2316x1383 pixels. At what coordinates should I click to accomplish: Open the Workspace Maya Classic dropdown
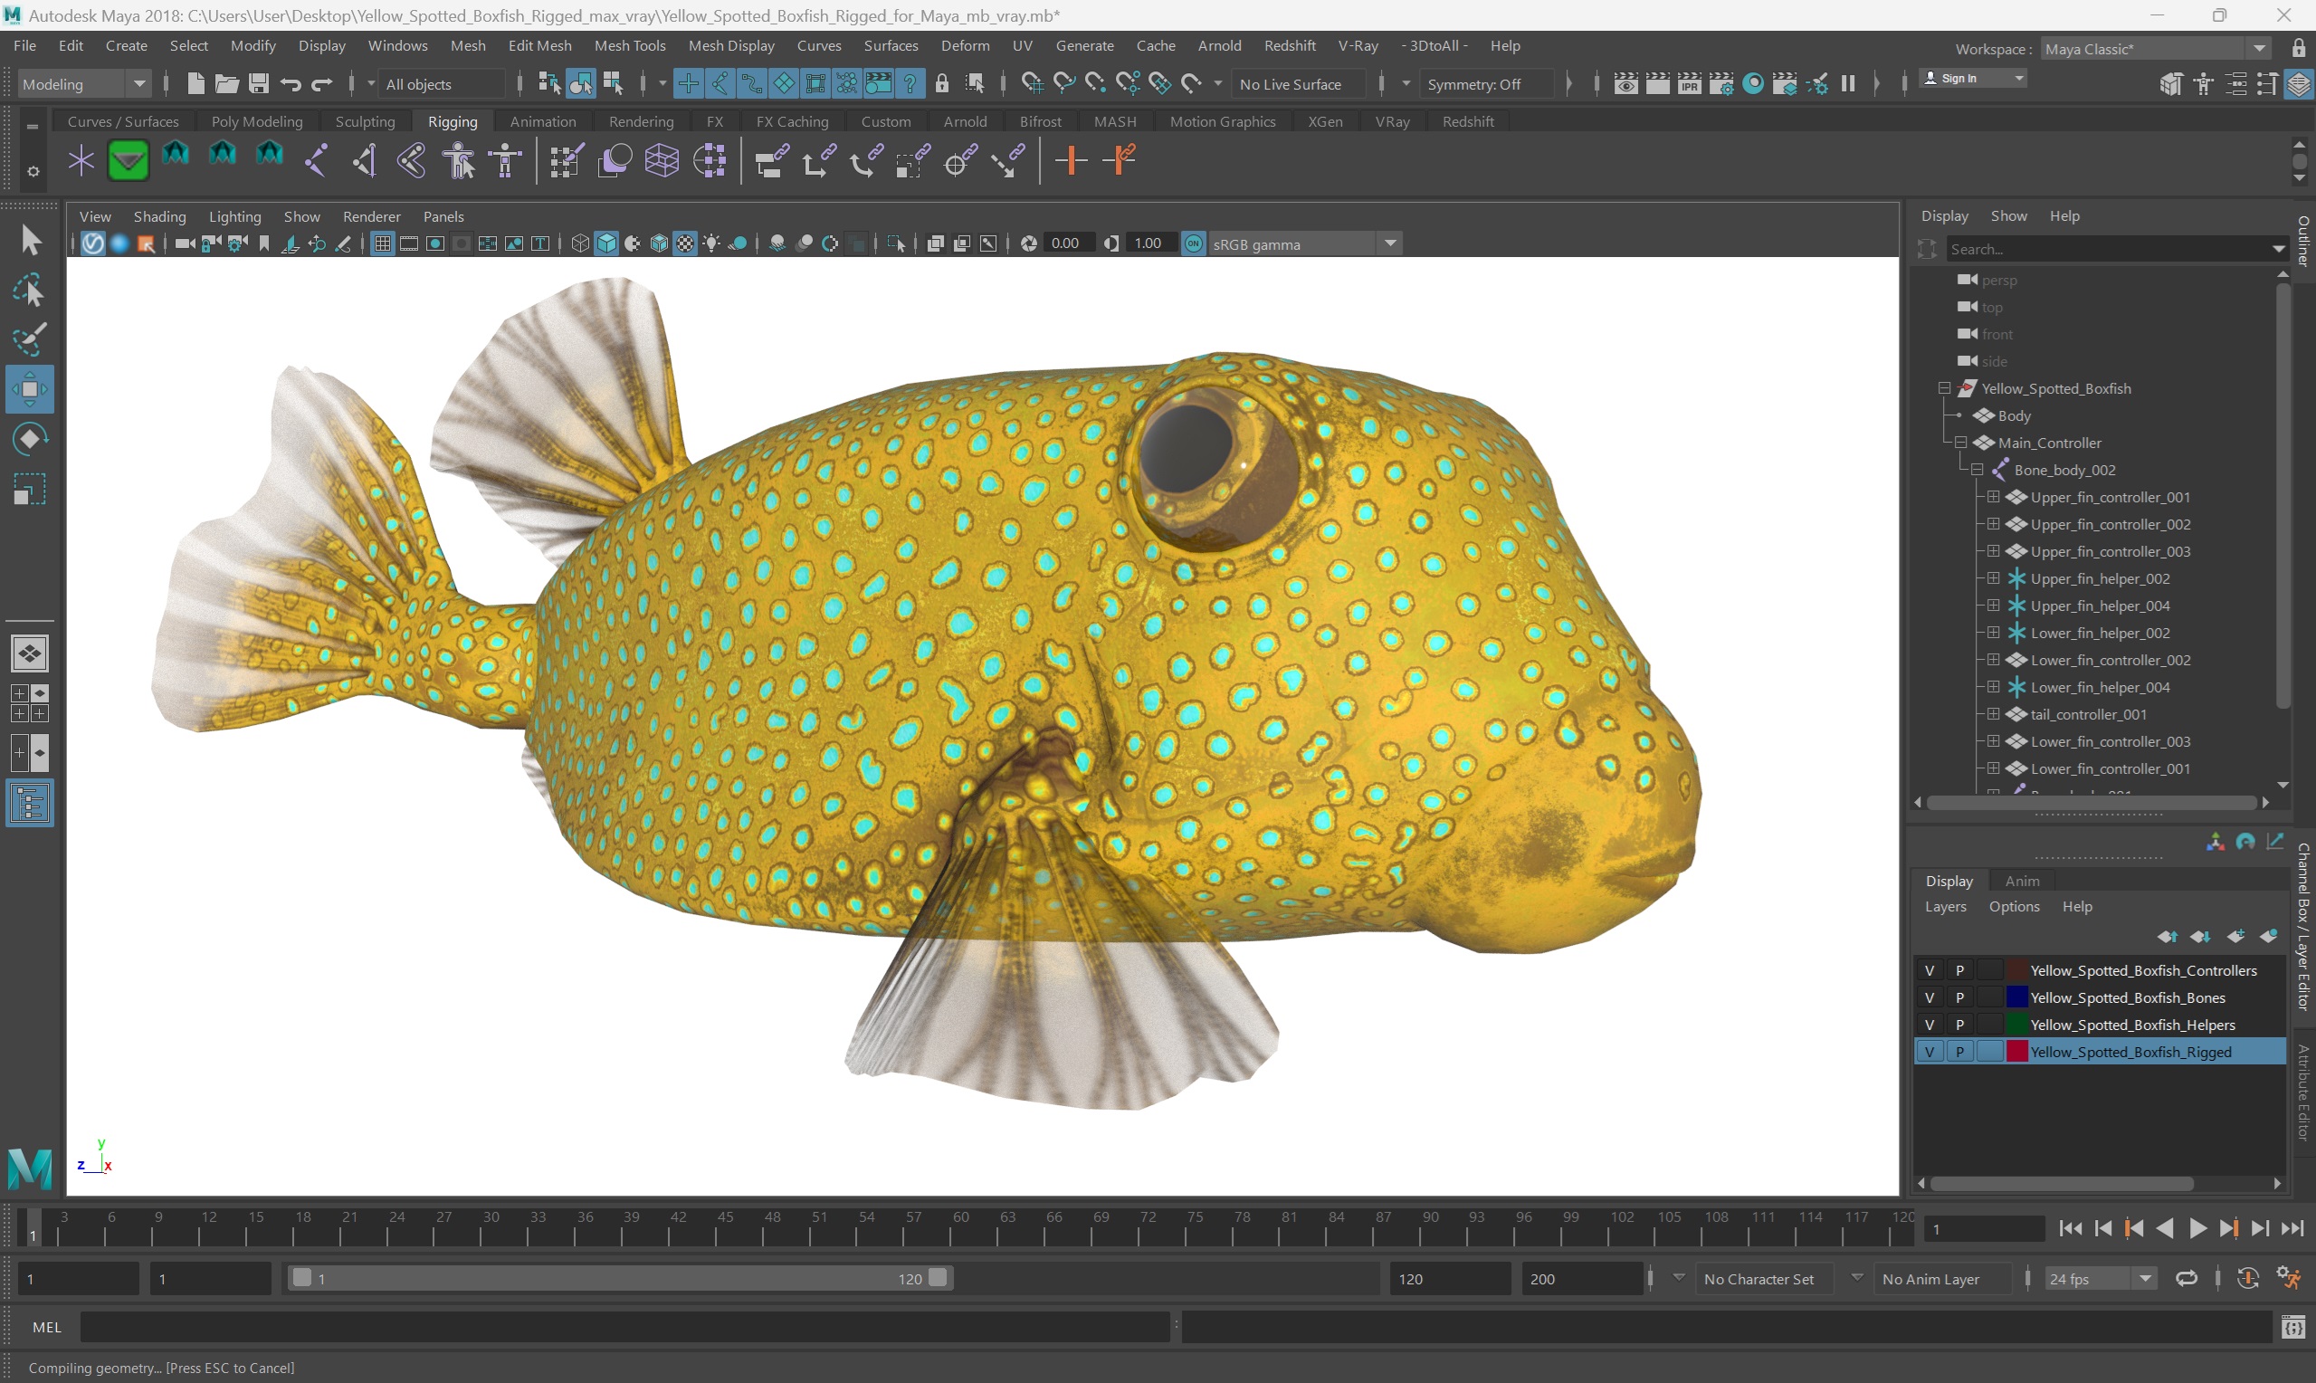coord(2154,49)
